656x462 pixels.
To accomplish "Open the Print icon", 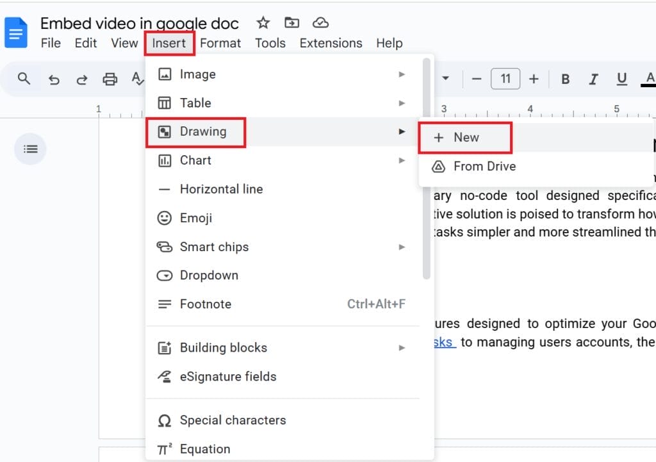I will point(110,78).
